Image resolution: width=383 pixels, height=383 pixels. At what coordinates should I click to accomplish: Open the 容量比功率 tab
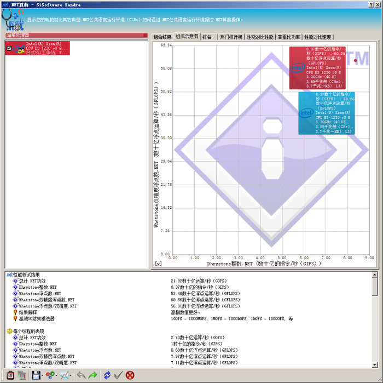289,37
